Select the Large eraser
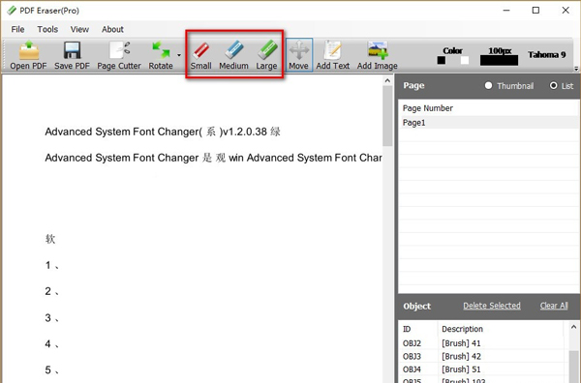The width and height of the screenshot is (581, 383). coord(266,55)
